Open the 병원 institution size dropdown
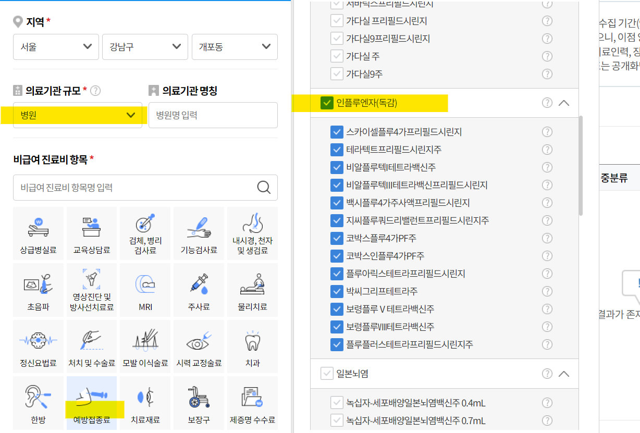The height and width of the screenshot is (433, 640). (77, 115)
